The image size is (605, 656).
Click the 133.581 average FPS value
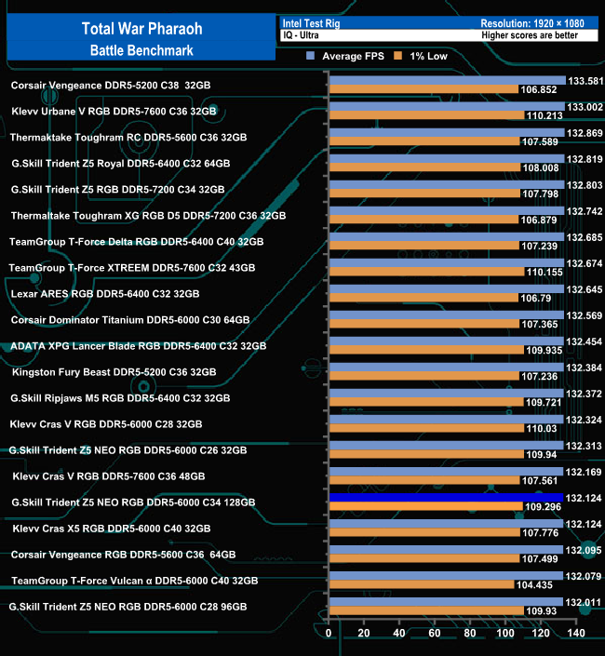click(585, 81)
